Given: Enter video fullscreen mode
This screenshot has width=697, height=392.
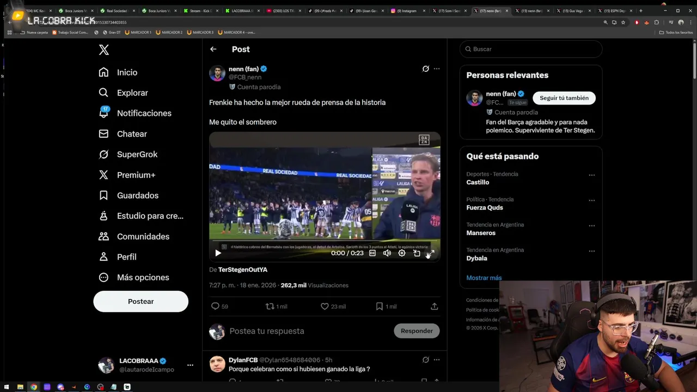Looking at the screenshot, I should pos(431,253).
